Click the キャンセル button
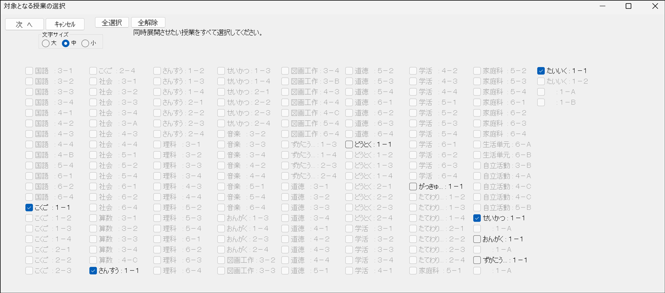665x293 pixels. pyautogui.click(x=65, y=23)
